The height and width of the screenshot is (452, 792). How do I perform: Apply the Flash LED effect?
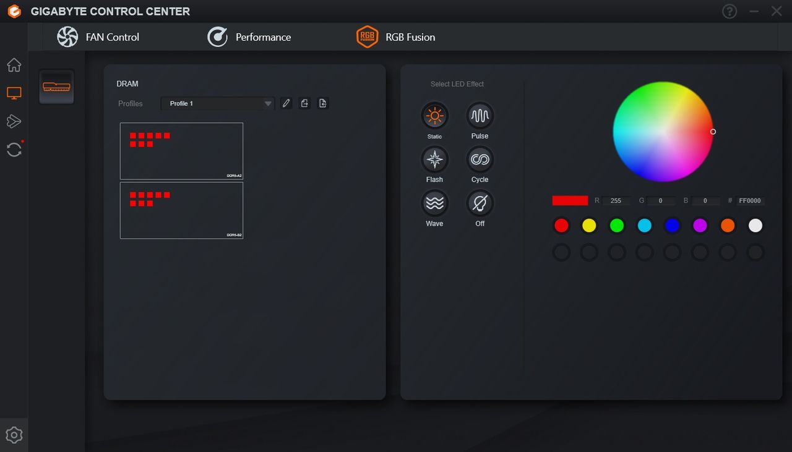coord(434,159)
